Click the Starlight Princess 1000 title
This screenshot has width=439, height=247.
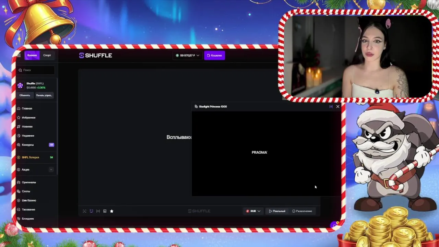(x=213, y=107)
